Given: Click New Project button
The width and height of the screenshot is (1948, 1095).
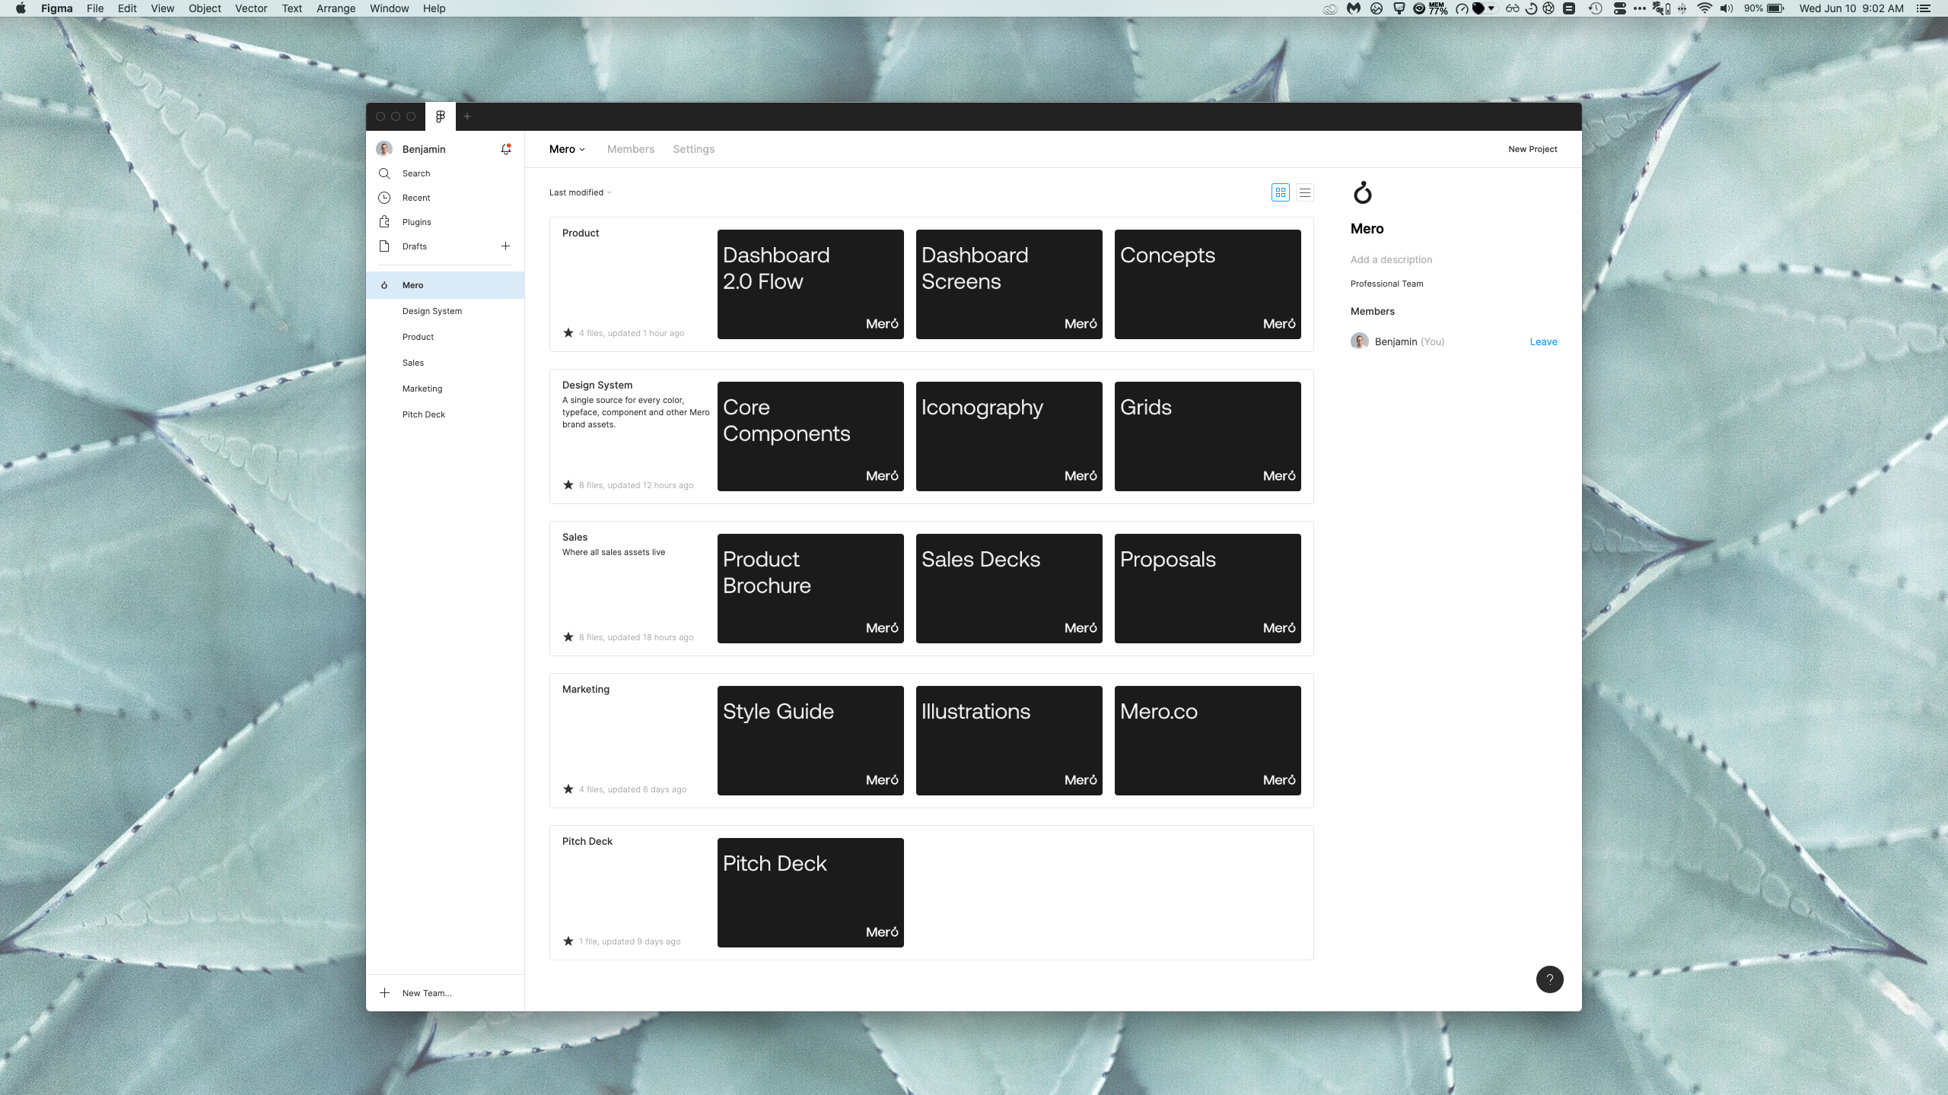Looking at the screenshot, I should 1533,149.
